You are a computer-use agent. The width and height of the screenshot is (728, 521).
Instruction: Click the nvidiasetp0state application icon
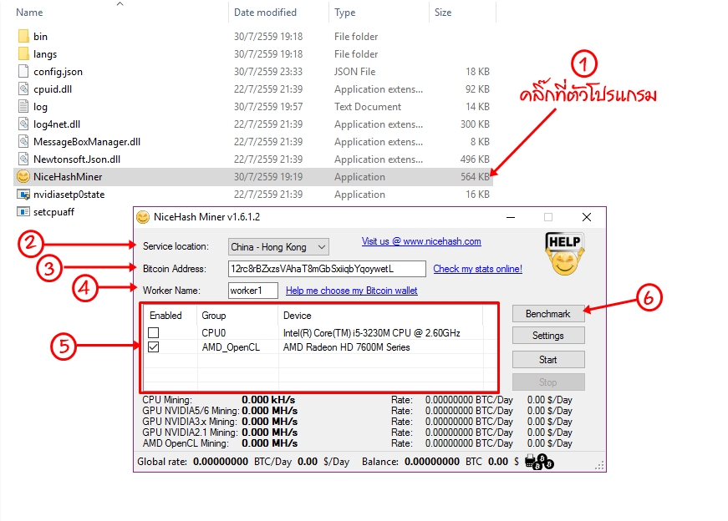point(23,195)
